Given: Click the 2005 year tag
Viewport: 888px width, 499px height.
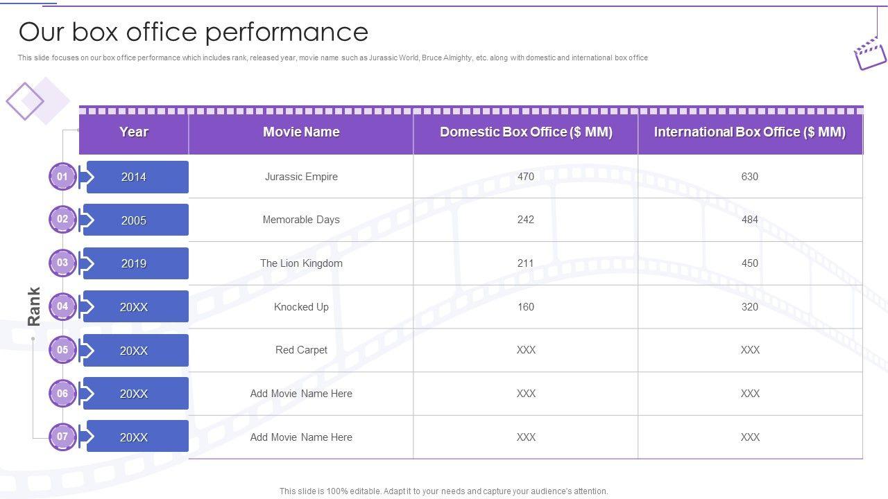Looking at the screenshot, I should click(x=135, y=220).
